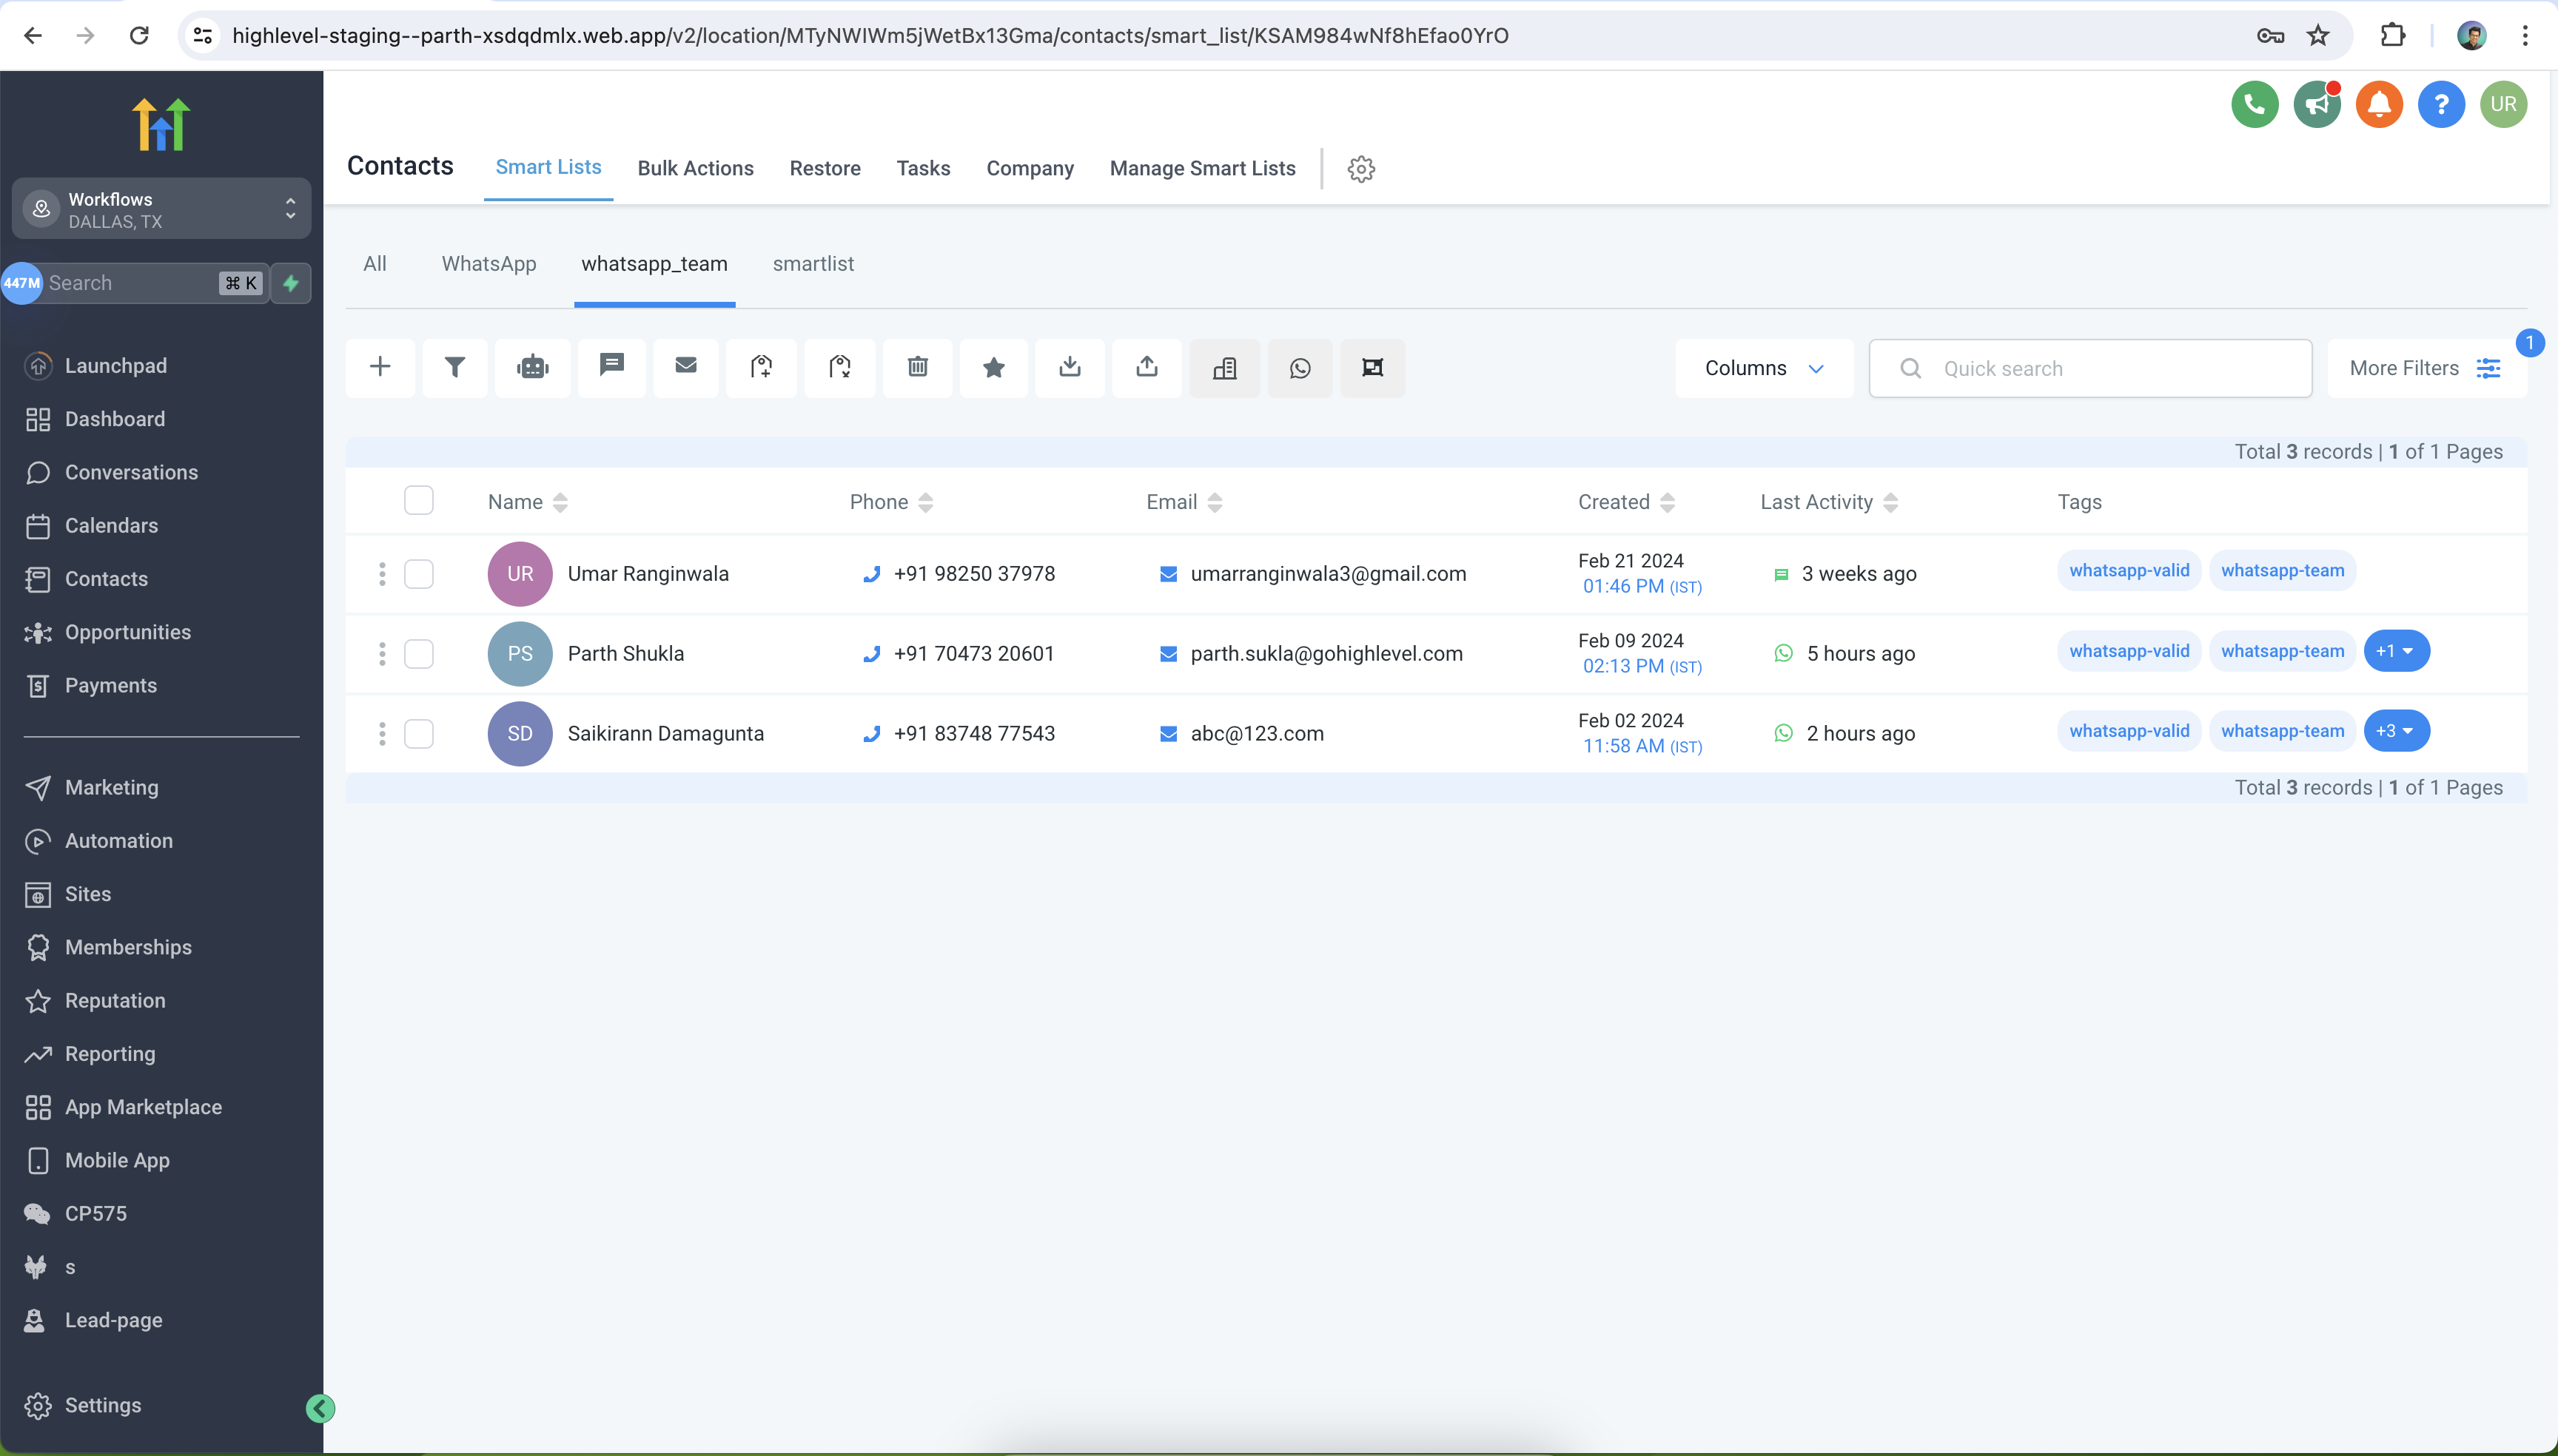Click the trash delete contacts icon
Screen dimensions: 2558x1456
click(916, 368)
